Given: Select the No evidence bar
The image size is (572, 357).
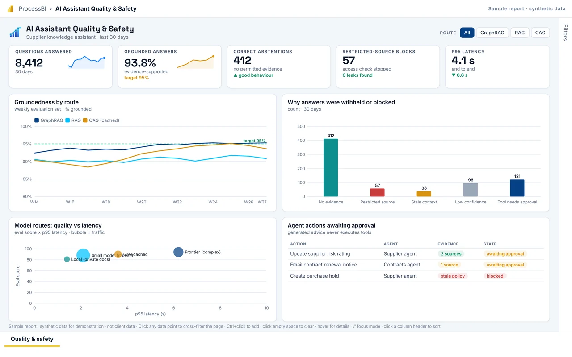Looking at the screenshot, I should (x=331, y=167).
